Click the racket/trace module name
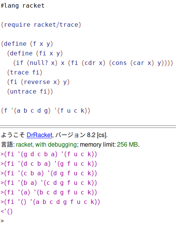The width and height of the screenshot is (176, 228). point(56,24)
